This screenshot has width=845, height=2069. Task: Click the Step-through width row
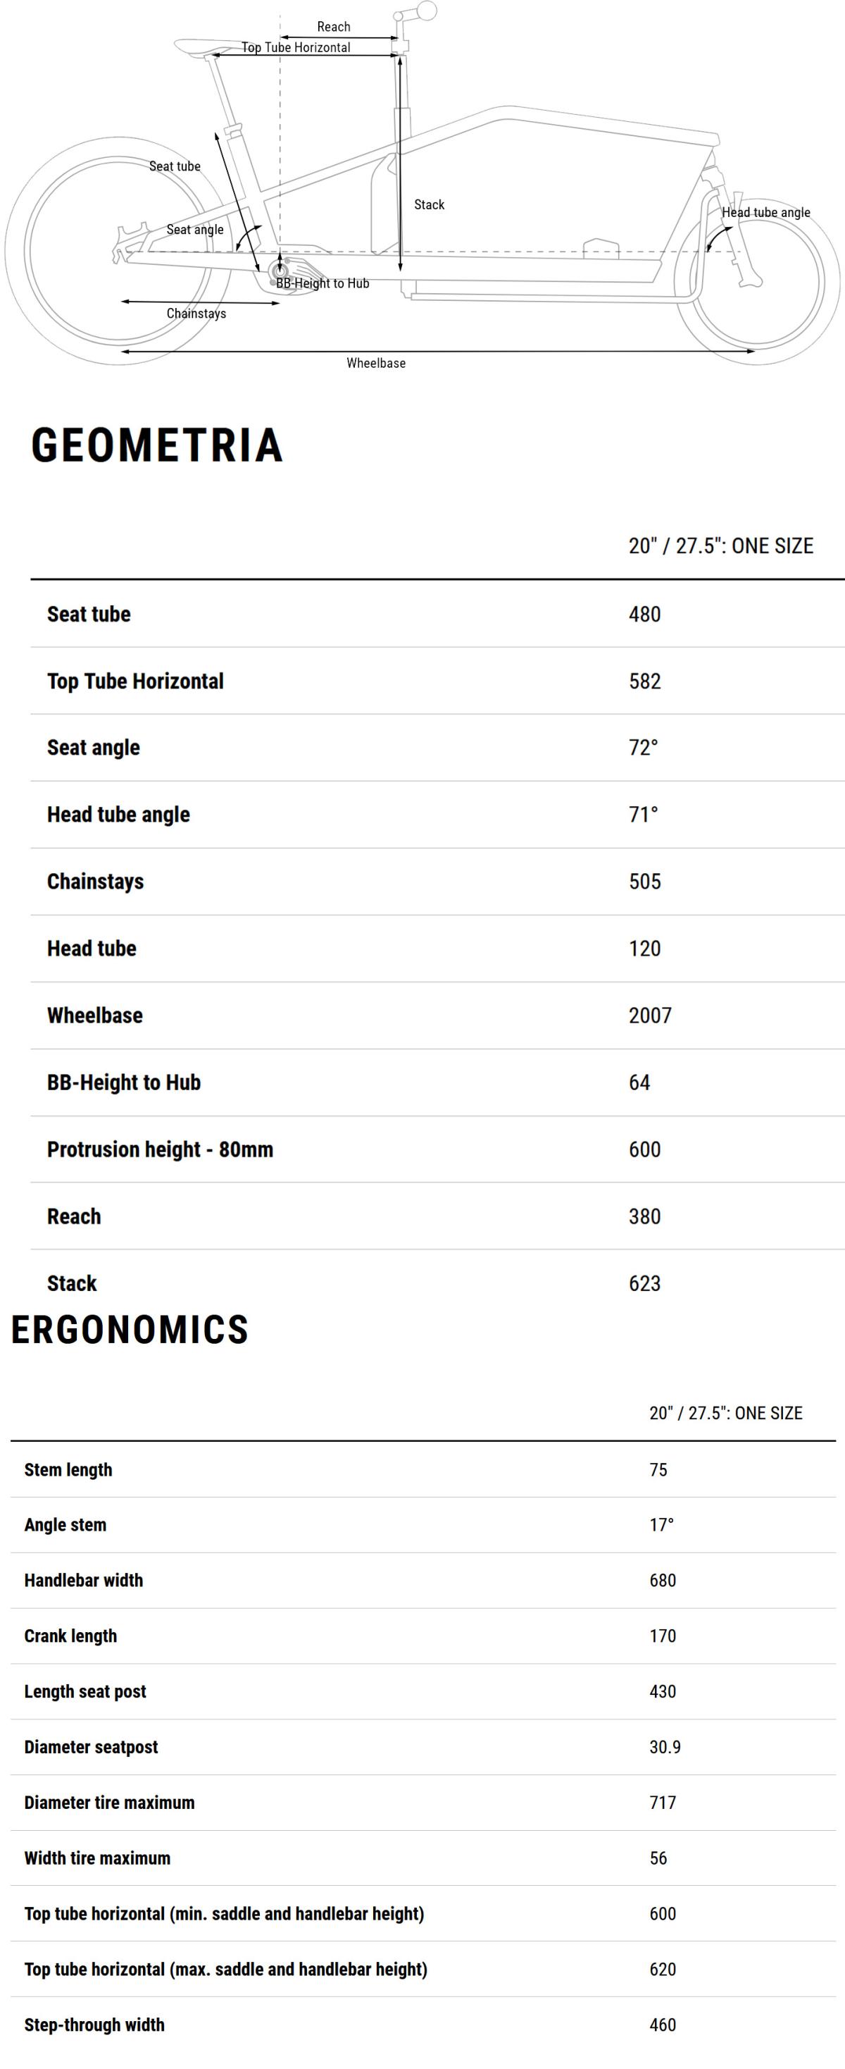pos(423,2025)
